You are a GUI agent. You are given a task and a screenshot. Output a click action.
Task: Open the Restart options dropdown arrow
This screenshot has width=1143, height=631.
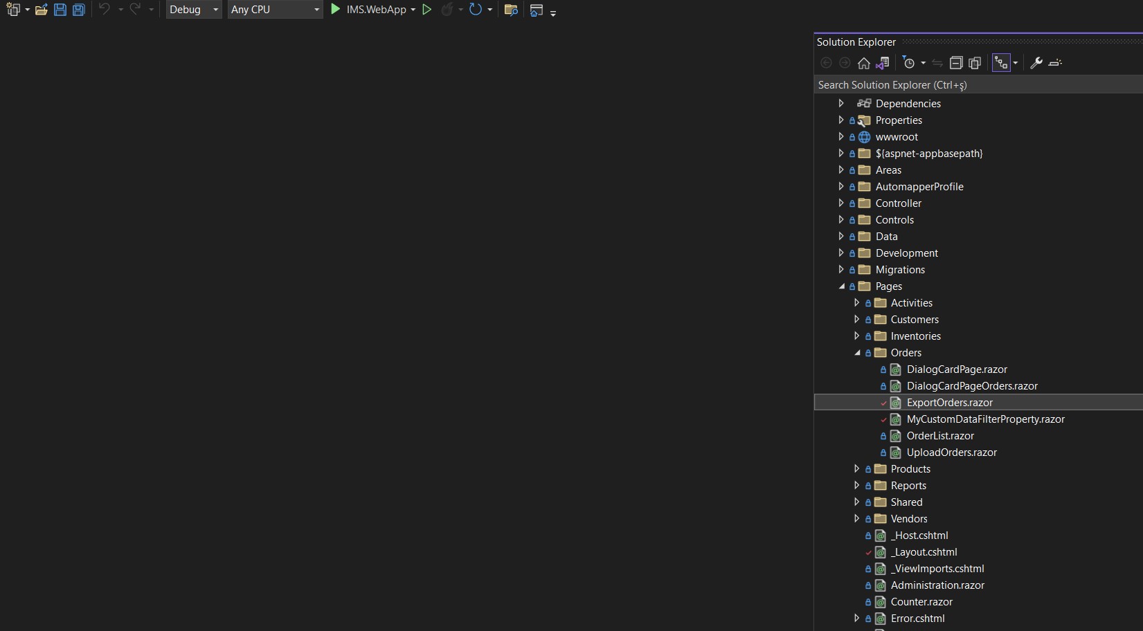pyautogui.click(x=489, y=10)
